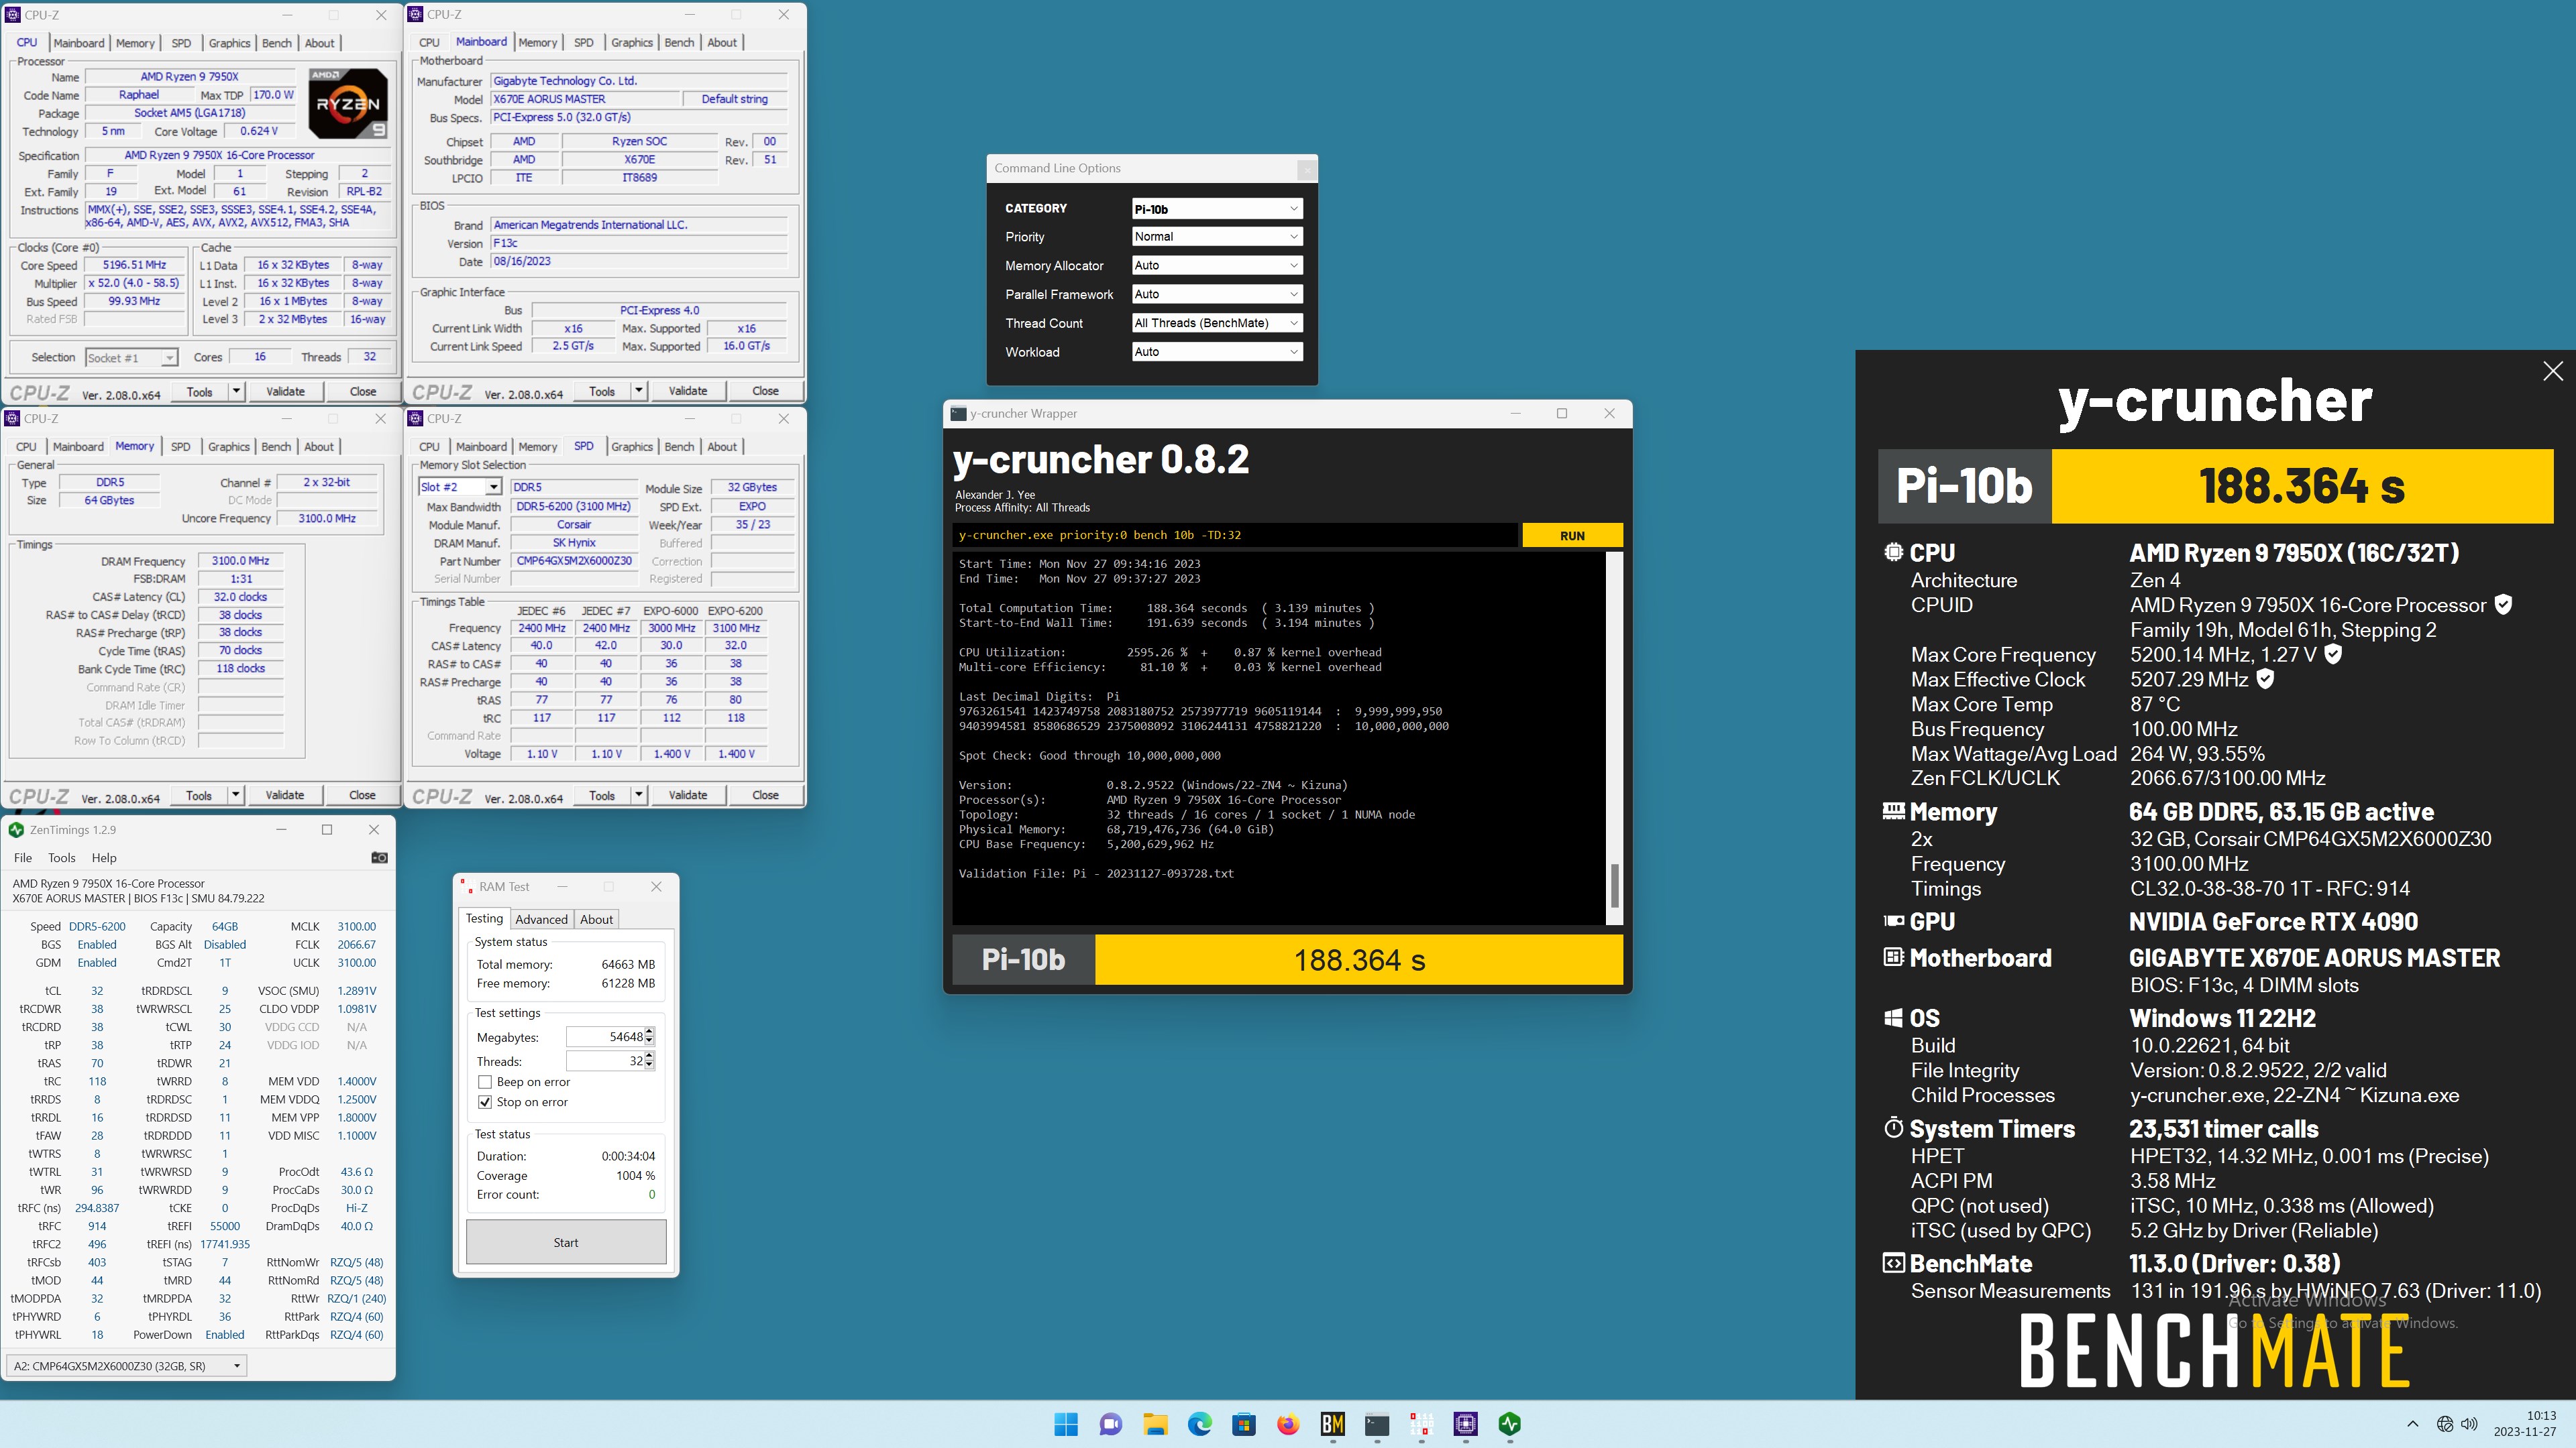Click Validate in CPU-Z Memory window
The image size is (2576, 1448).
point(285,796)
